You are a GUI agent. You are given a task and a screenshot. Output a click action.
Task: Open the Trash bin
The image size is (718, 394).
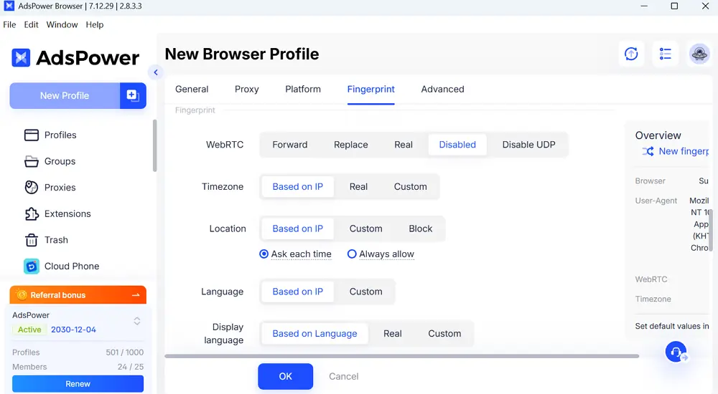click(32, 240)
